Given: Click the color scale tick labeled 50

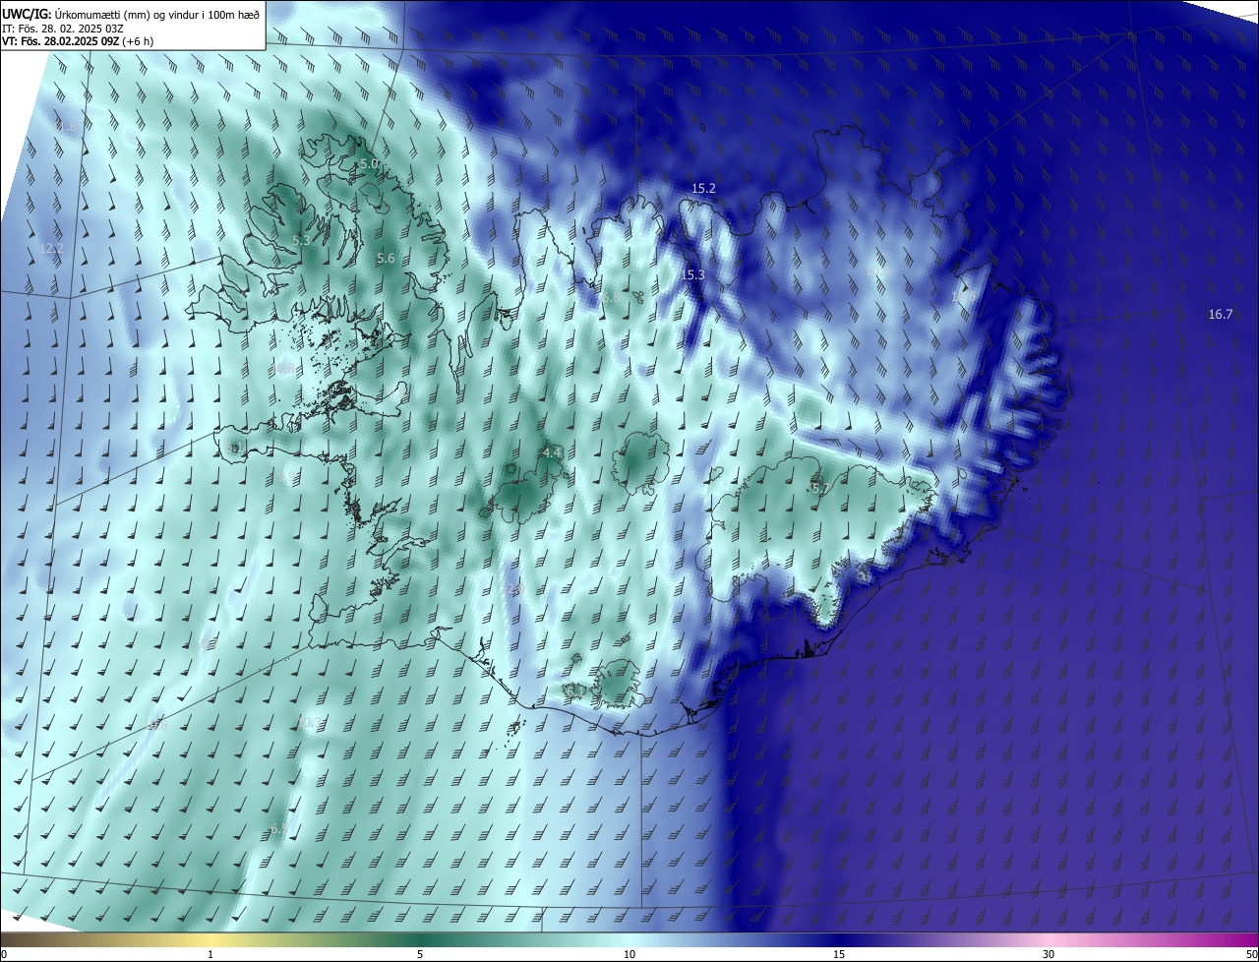Looking at the screenshot, I should (1251, 954).
